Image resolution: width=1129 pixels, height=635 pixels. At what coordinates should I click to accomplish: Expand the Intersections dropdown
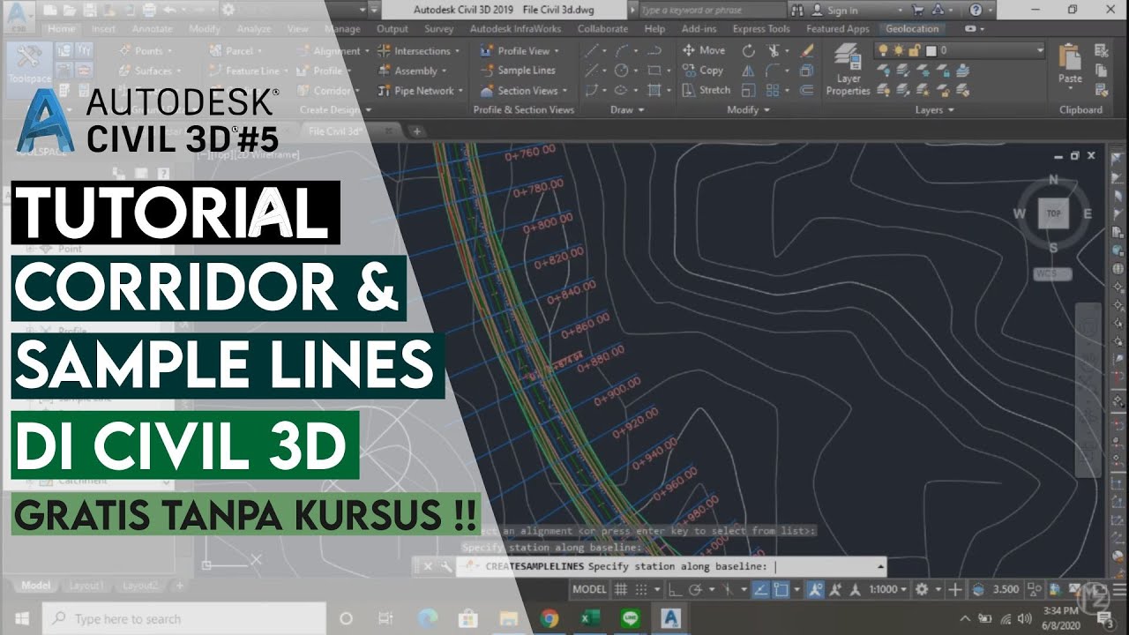tap(457, 50)
